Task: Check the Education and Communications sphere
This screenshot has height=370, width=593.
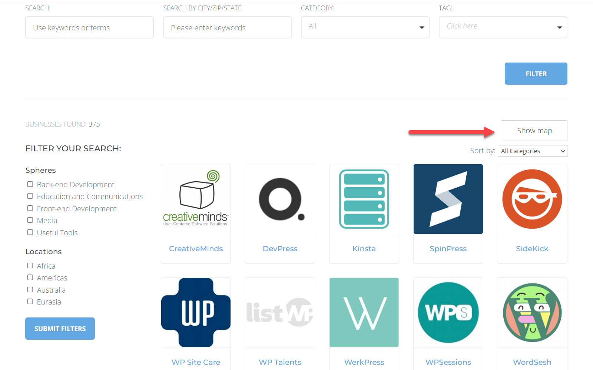Action: point(30,196)
